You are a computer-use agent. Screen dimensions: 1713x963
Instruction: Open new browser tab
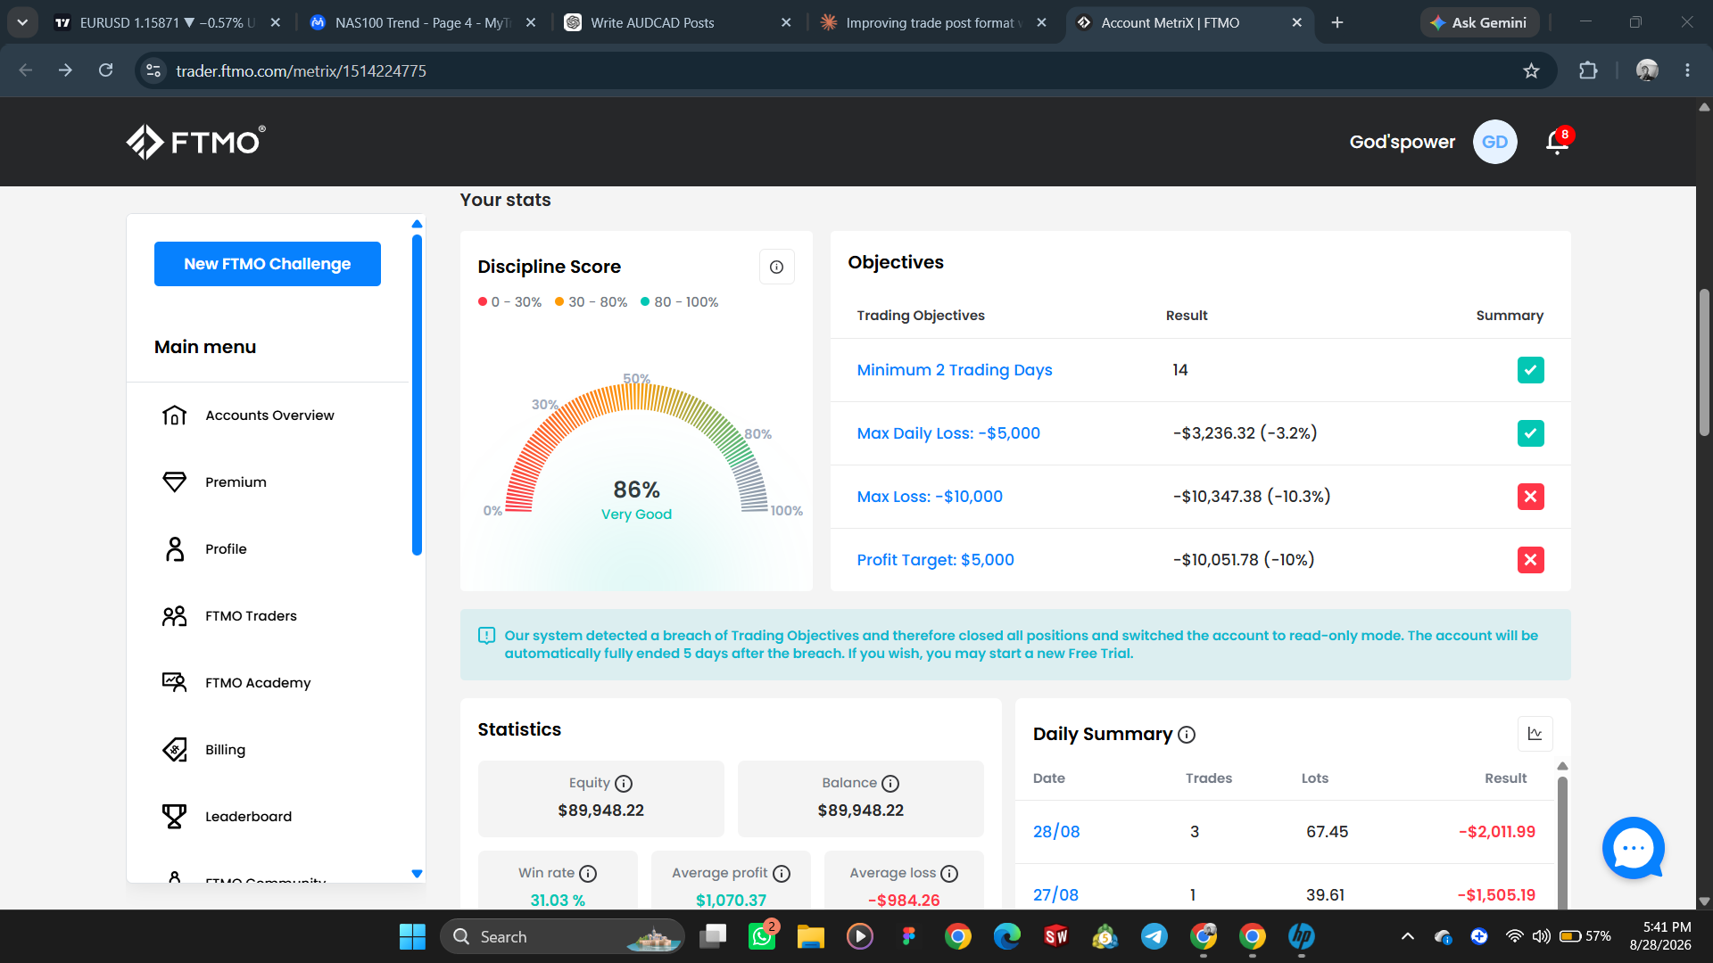point(1337,22)
